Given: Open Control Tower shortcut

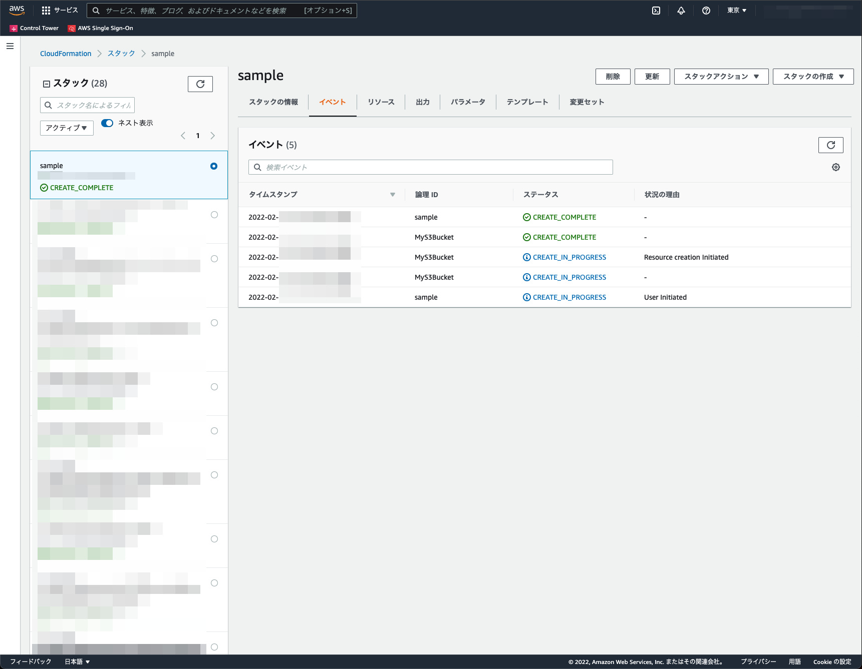Looking at the screenshot, I should (34, 28).
